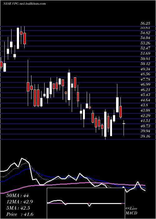Click the 39.16 price axis label

coord(145,136)
